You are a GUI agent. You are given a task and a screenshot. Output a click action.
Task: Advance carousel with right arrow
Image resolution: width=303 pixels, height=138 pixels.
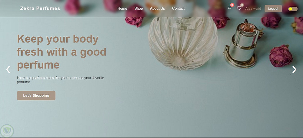(x=294, y=69)
